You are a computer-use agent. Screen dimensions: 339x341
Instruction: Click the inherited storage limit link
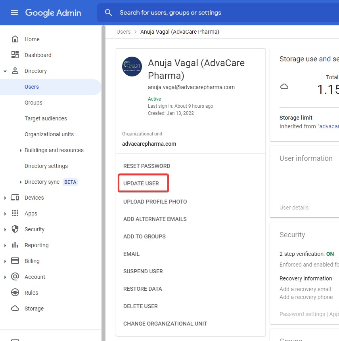[x=329, y=126]
